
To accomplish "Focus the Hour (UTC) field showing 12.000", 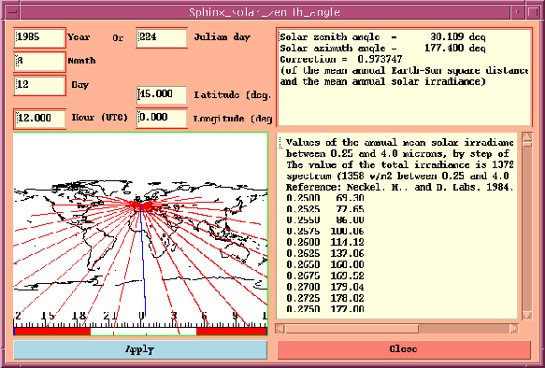I will [39, 119].
